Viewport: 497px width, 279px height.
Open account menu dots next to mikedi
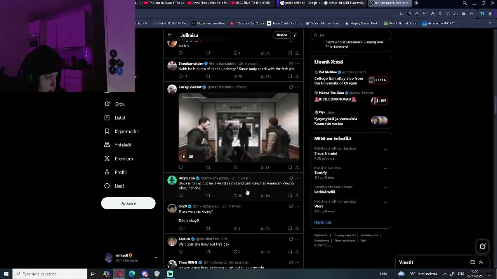point(156,258)
